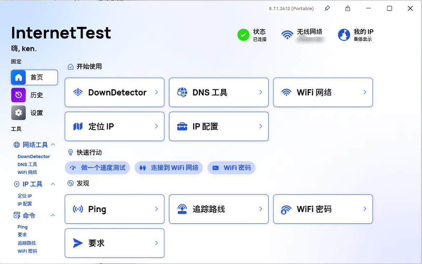Screen dimensions: 422x264
Task: Click the blue 我的 IP globe icon
Action: click(x=344, y=35)
